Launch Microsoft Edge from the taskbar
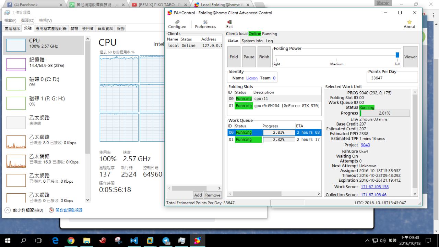439x247 pixels. coord(55,240)
